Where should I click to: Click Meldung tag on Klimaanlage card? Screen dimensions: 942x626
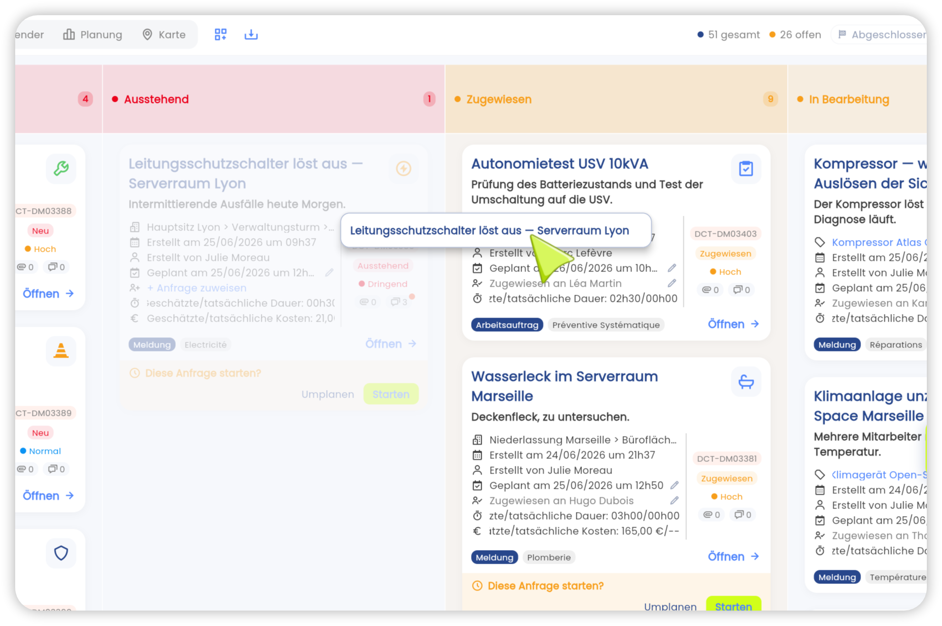point(837,577)
